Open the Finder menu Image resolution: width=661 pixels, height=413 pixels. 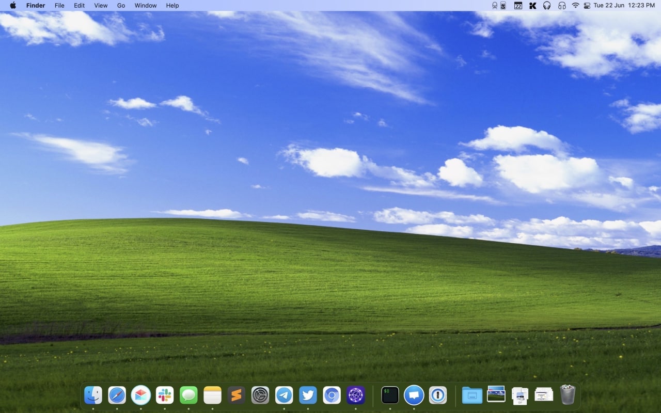coord(36,6)
